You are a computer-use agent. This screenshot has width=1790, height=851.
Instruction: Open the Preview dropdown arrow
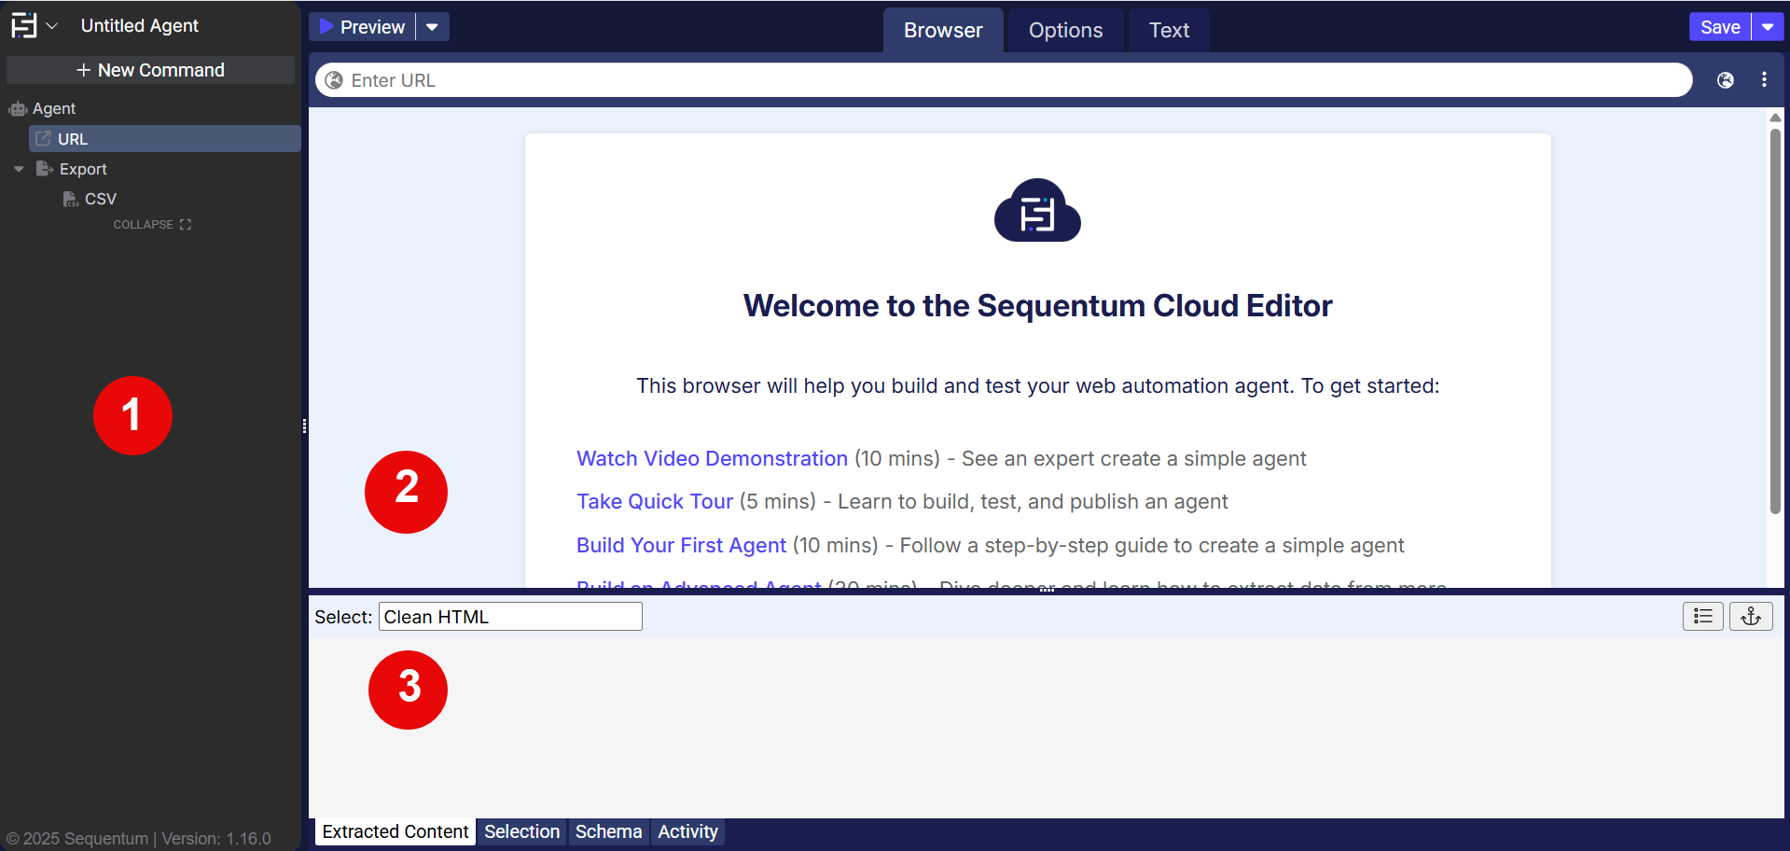(432, 27)
